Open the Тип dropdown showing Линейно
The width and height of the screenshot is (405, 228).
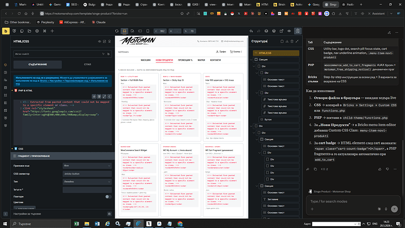87,182
